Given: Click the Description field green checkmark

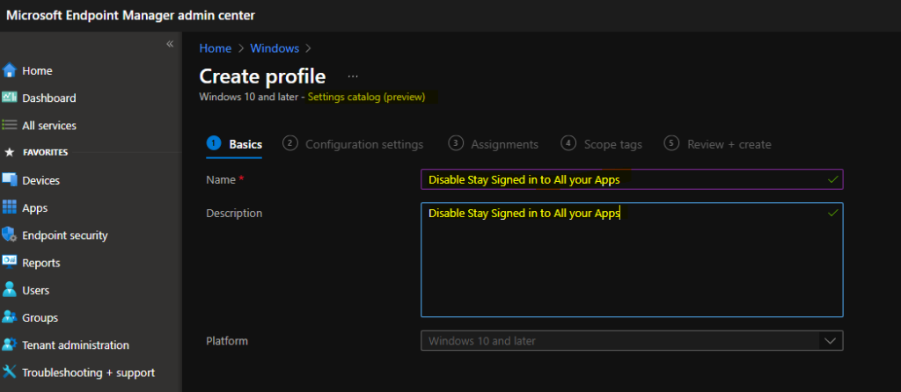Looking at the screenshot, I should pos(832,213).
